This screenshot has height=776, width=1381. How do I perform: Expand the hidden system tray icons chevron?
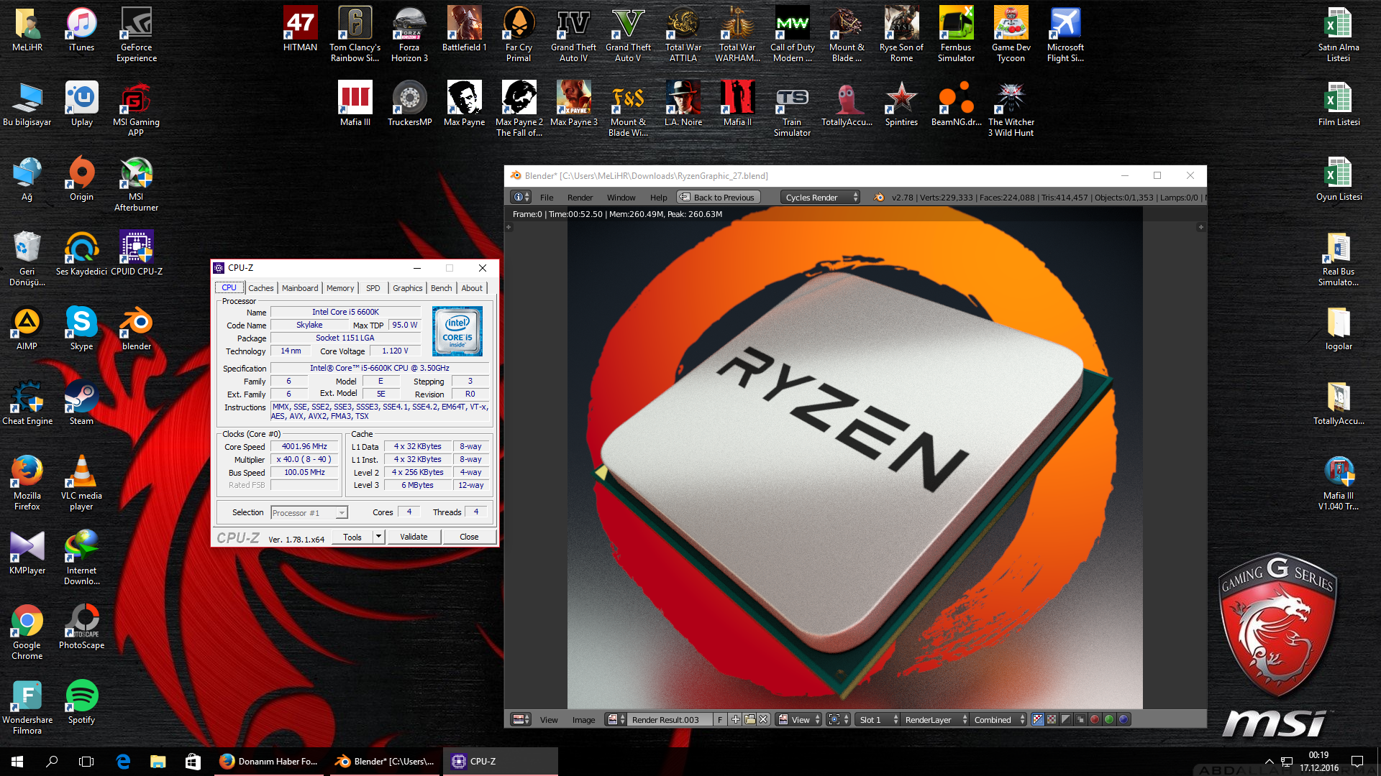click(x=1269, y=762)
